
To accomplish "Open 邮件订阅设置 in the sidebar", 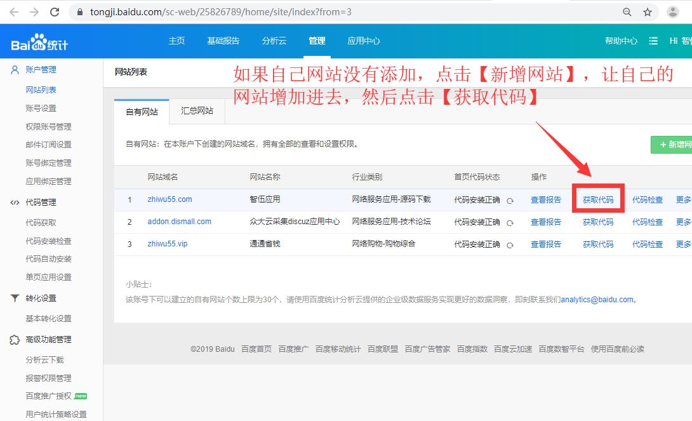I will (x=48, y=145).
